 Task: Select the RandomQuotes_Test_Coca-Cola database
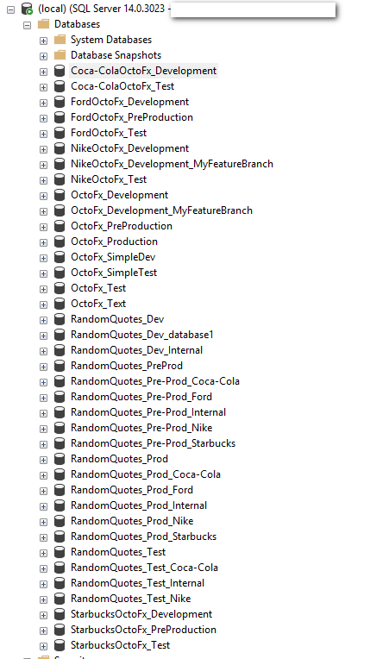pyautogui.click(x=144, y=568)
